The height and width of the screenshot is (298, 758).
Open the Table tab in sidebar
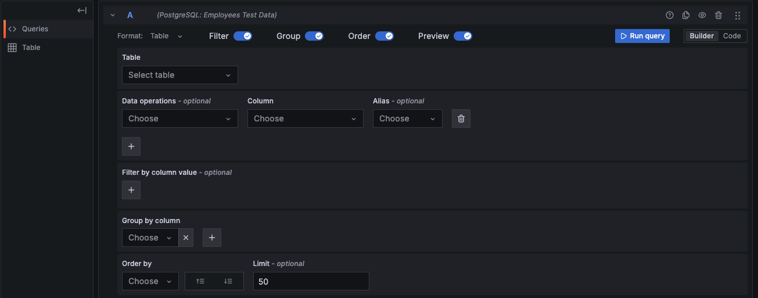[31, 48]
